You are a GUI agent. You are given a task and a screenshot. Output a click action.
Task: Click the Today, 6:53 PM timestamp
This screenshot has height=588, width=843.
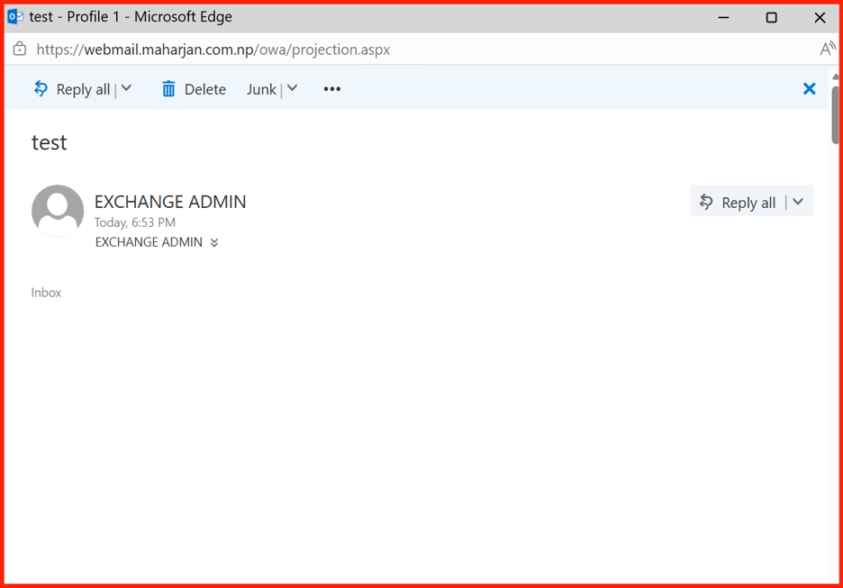click(135, 222)
